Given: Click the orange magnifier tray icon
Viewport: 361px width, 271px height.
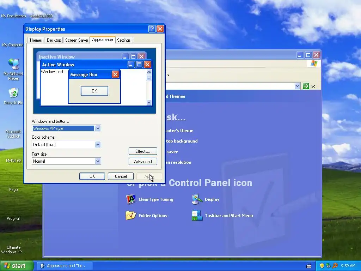Looking at the screenshot, I should click(x=335, y=266).
